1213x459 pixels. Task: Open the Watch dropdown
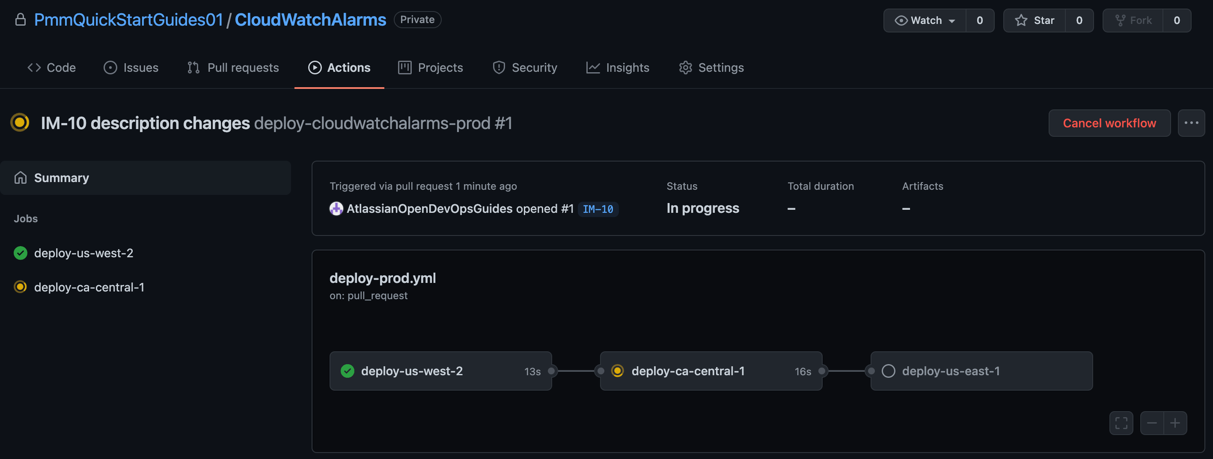tap(924, 20)
